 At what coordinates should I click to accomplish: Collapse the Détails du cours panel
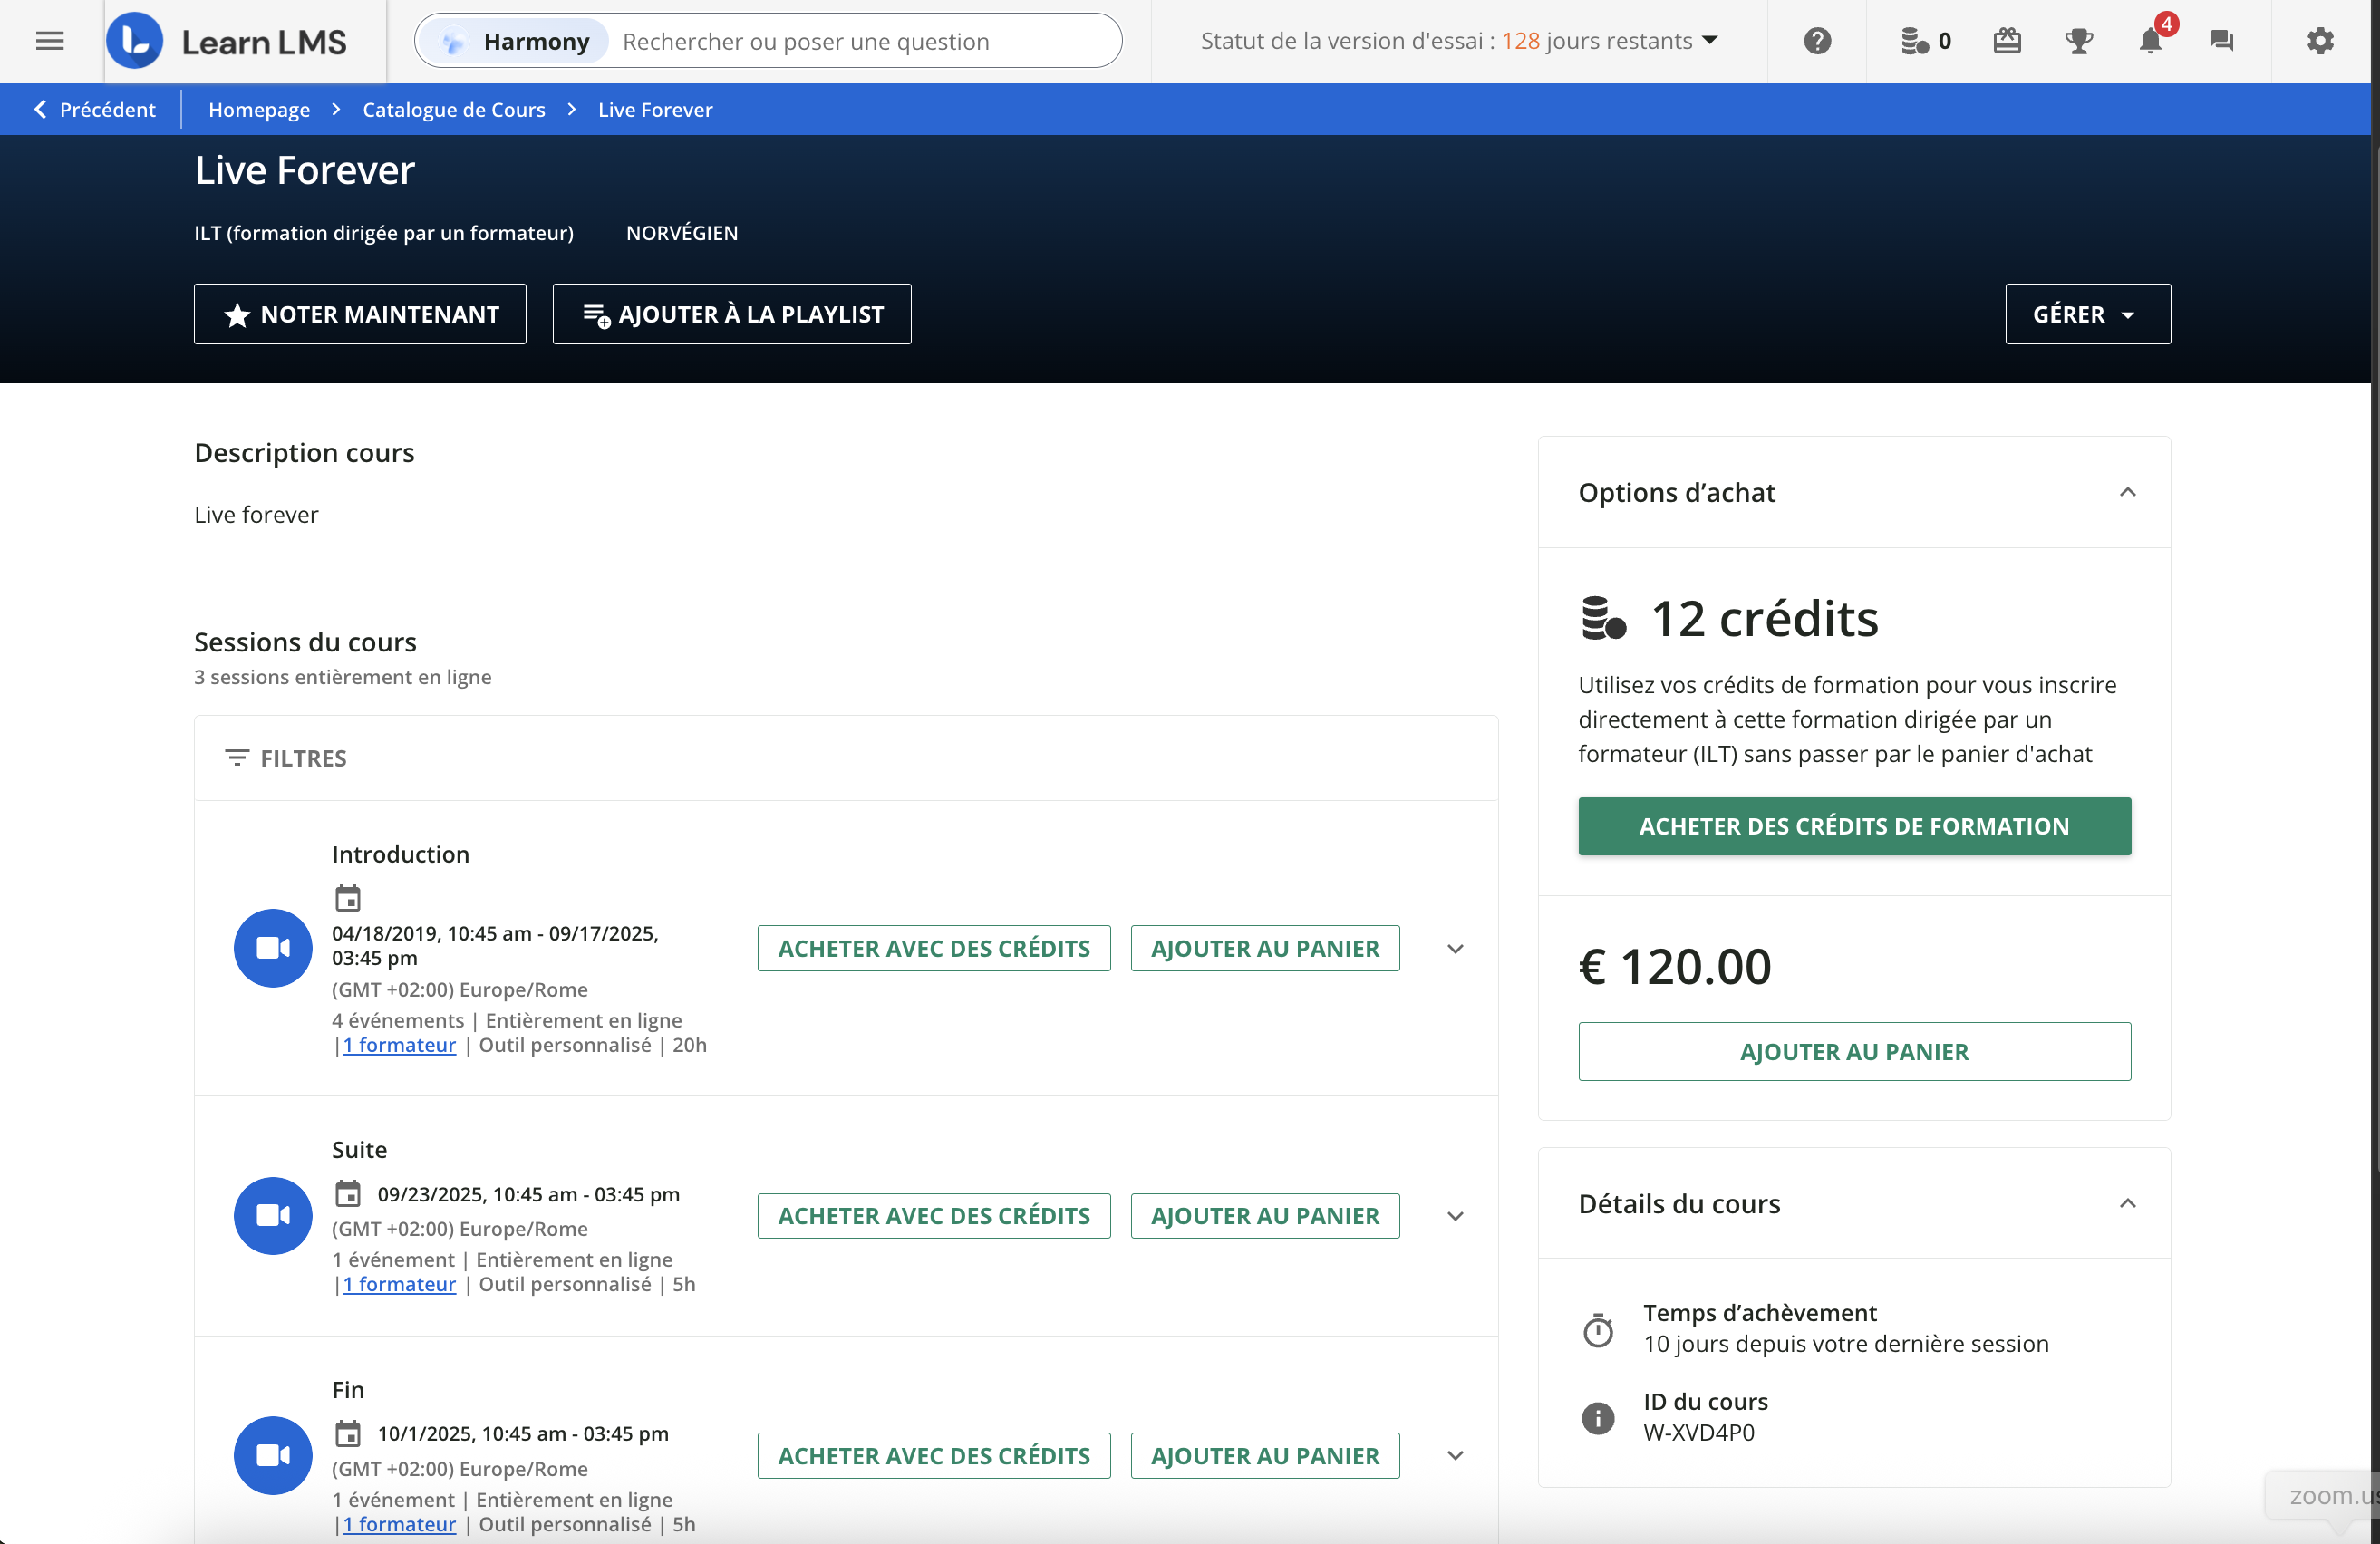[2127, 1203]
